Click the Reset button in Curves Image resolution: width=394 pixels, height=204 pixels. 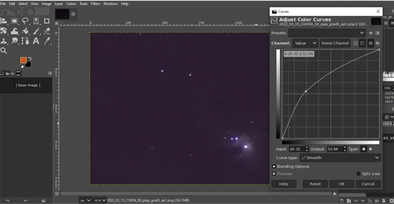(x=315, y=184)
